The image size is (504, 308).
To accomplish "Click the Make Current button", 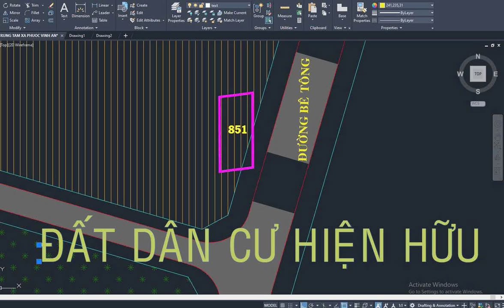I will coord(234,13).
